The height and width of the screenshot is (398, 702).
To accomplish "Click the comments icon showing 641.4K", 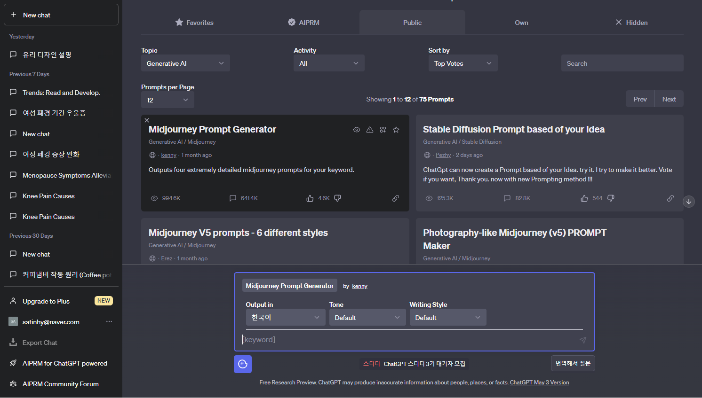I will (x=232, y=198).
